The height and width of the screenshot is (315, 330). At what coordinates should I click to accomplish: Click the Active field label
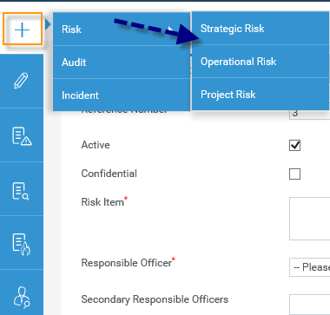coord(96,145)
